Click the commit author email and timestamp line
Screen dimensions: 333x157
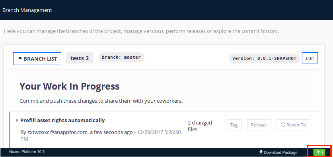click(100, 136)
